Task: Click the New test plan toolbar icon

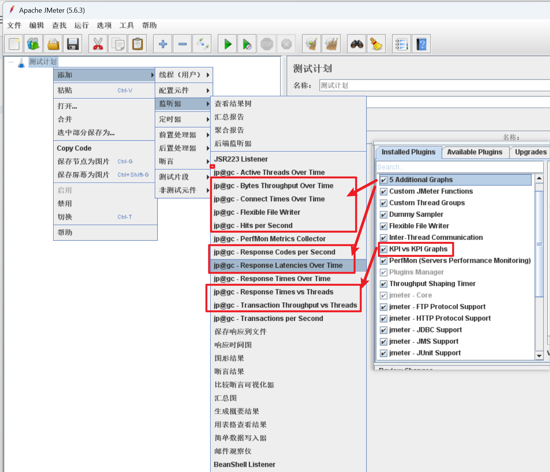Action: click(14, 44)
